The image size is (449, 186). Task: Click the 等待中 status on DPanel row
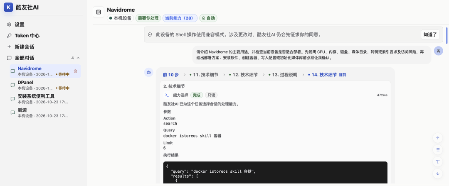62,88
